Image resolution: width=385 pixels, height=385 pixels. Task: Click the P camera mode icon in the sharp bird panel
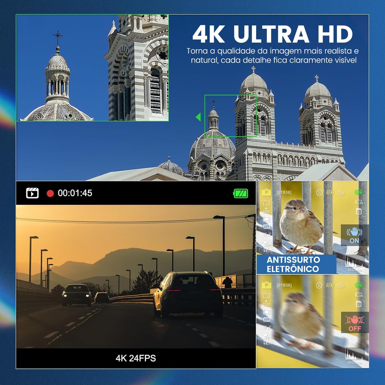click(x=266, y=192)
